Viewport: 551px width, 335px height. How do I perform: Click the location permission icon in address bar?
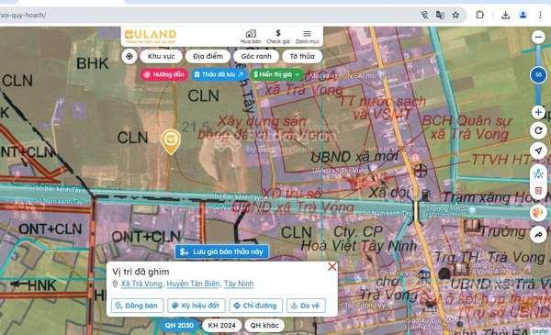424,15
